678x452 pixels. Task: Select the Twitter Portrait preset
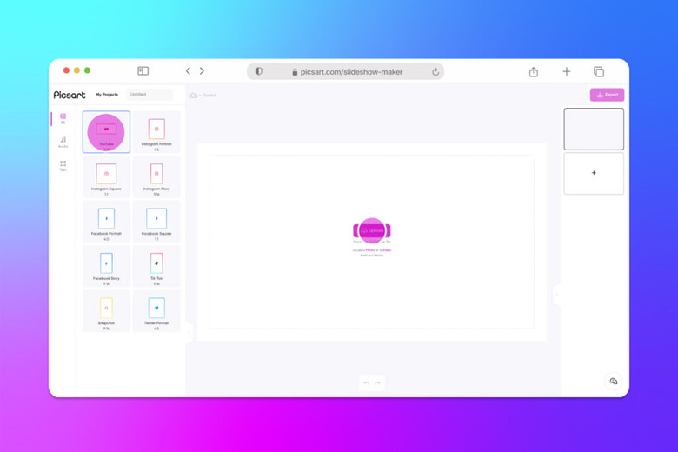point(156,310)
